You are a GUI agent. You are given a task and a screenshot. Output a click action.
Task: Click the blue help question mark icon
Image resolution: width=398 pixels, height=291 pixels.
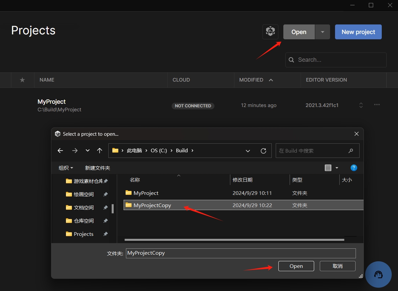(x=354, y=168)
